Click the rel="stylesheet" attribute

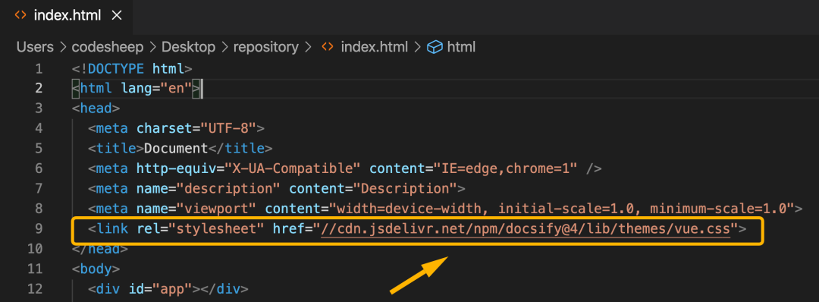(x=200, y=229)
